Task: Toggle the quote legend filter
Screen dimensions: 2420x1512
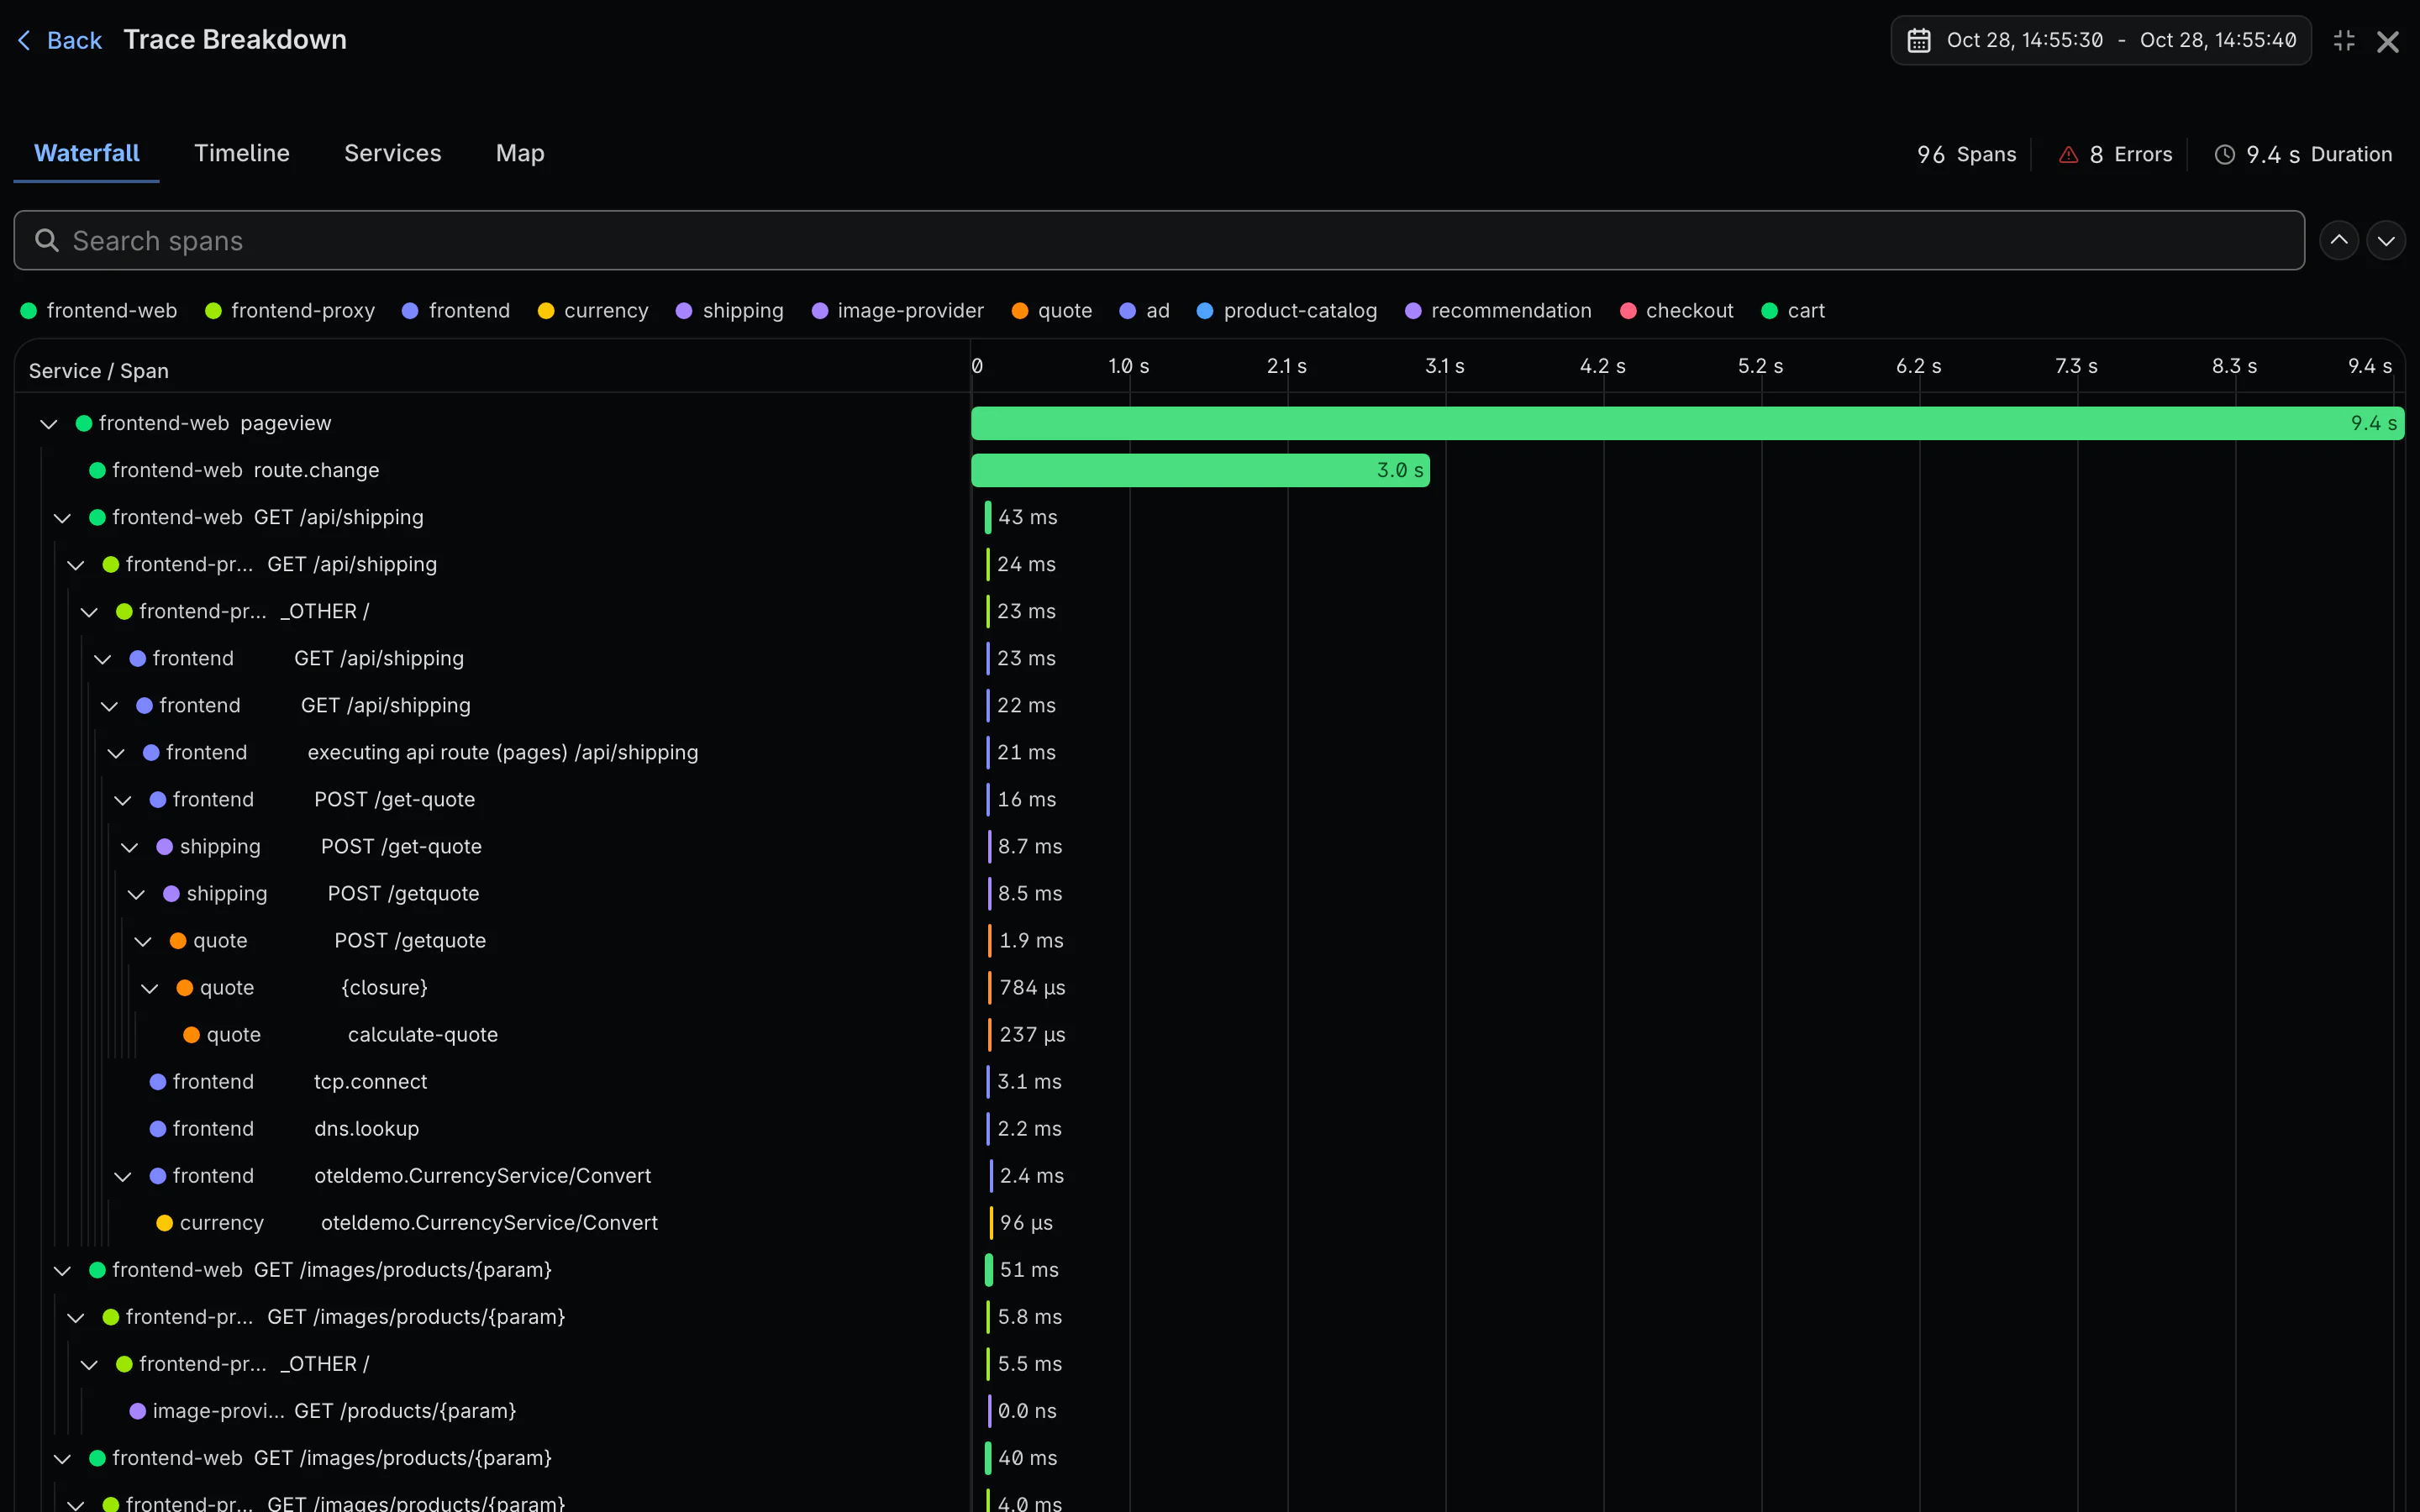Action: pyautogui.click(x=1052, y=311)
